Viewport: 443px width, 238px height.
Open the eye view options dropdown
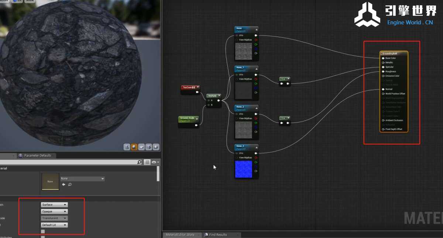(x=155, y=162)
